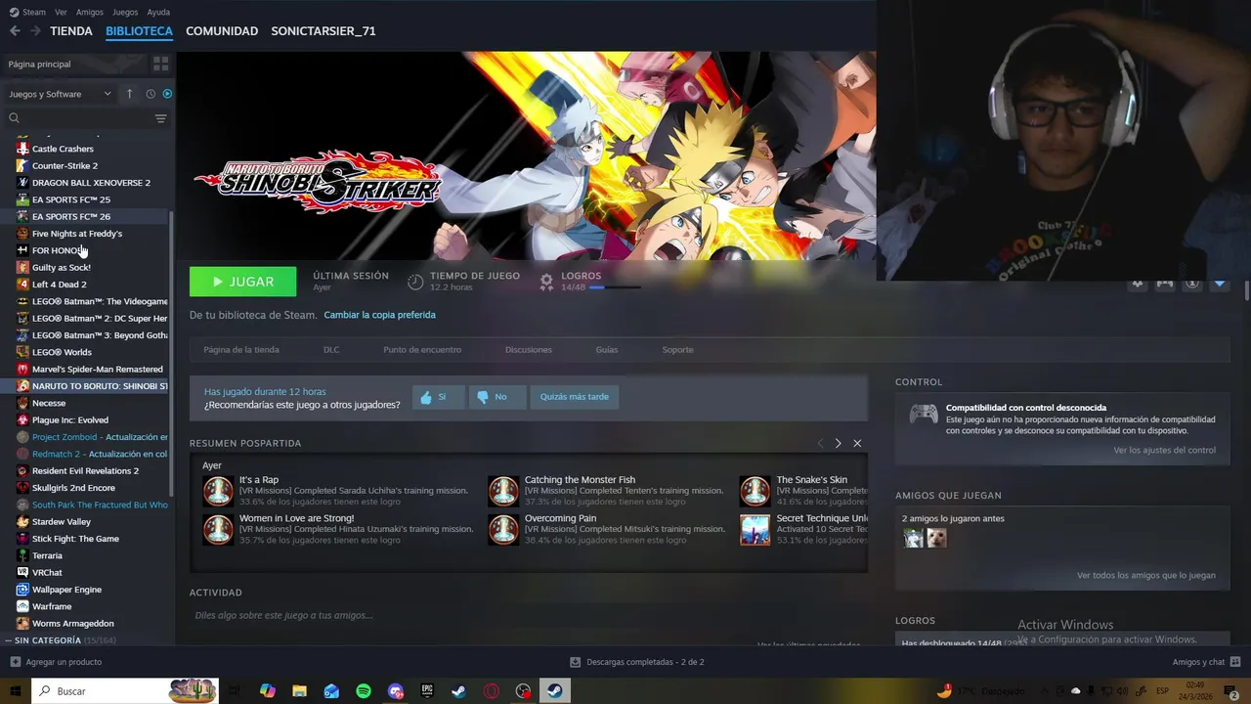Click the achievements gear-star icon beside LOGROS

tap(547, 282)
